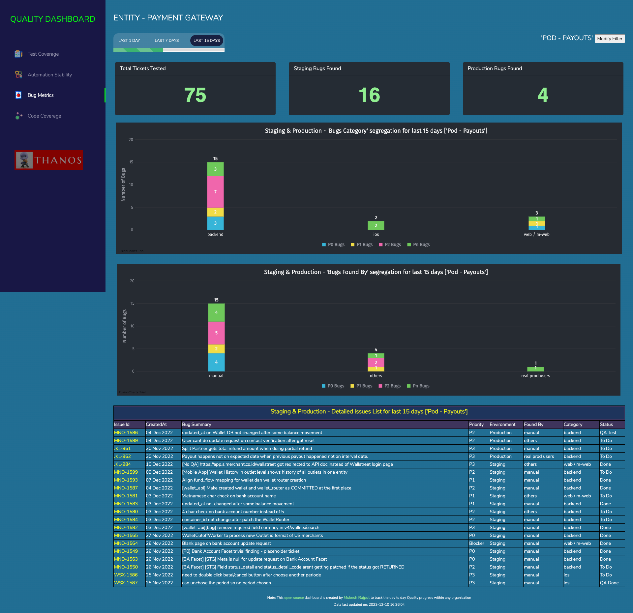This screenshot has width=633, height=613.
Task: Click the Quality Dashboard title
Action: tap(53, 19)
